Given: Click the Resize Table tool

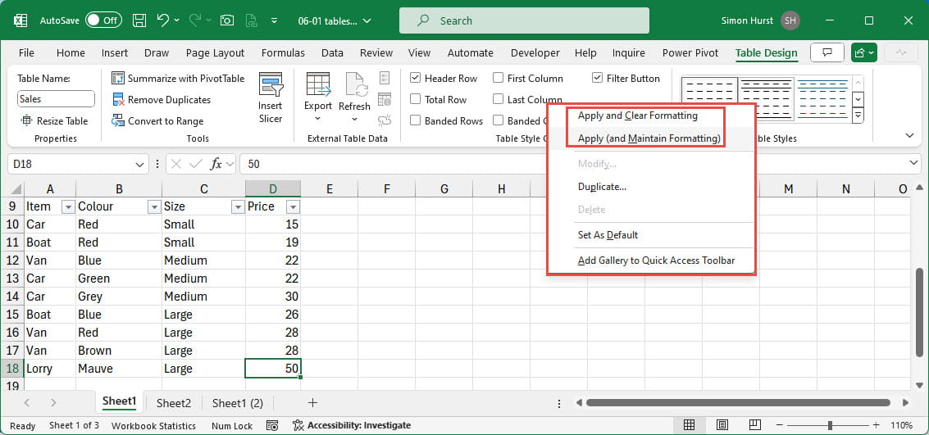Looking at the screenshot, I should point(55,121).
